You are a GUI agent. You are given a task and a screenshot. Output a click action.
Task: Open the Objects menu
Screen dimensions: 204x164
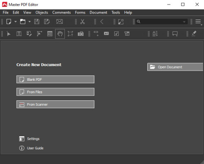point(42,13)
